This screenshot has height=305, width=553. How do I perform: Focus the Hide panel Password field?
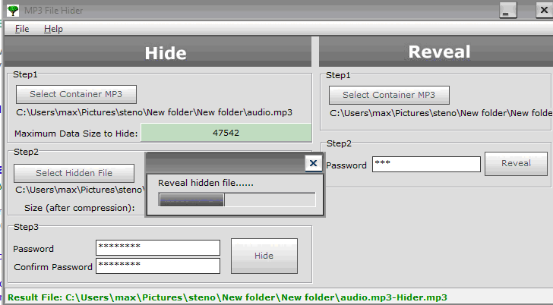tap(158, 247)
